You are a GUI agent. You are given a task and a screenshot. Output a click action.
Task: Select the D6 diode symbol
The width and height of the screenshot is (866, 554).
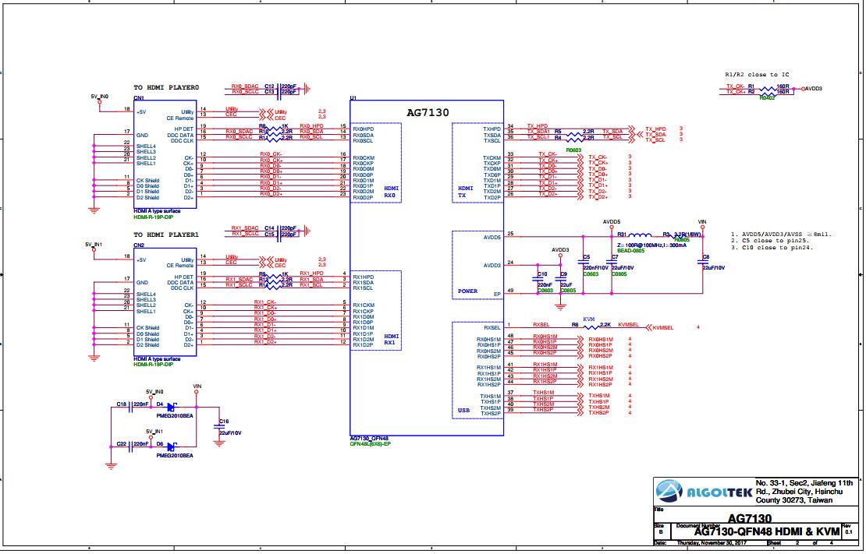click(x=172, y=445)
